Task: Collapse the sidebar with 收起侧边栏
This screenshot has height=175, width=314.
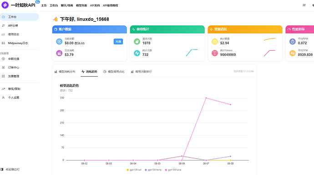Action: [10, 170]
